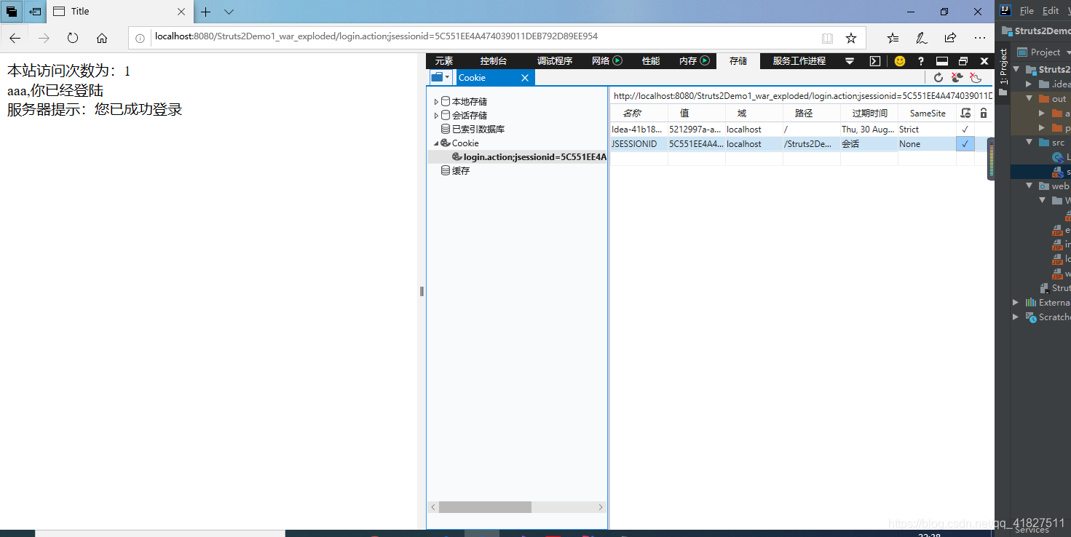Select the 存储 tab
This screenshot has height=537, width=1071.
click(738, 61)
